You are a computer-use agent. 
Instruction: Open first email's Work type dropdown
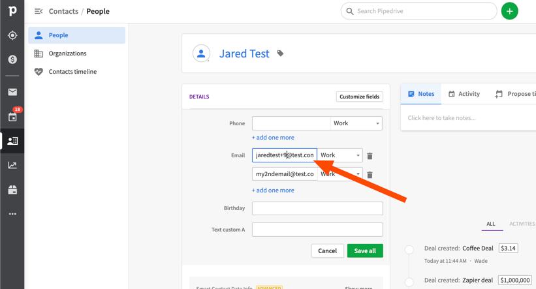pyautogui.click(x=339, y=155)
